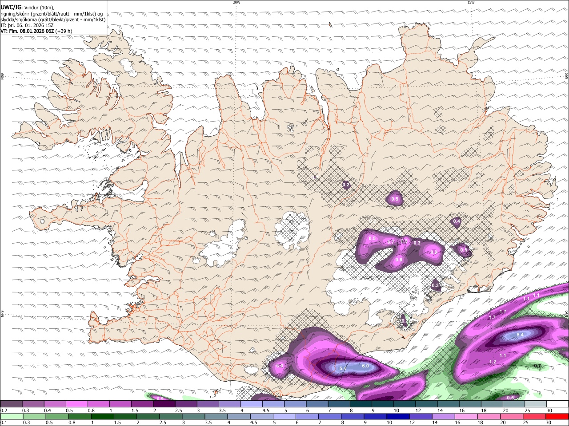Pick the bright red 30 rain scale swatch

tap(557, 416)
